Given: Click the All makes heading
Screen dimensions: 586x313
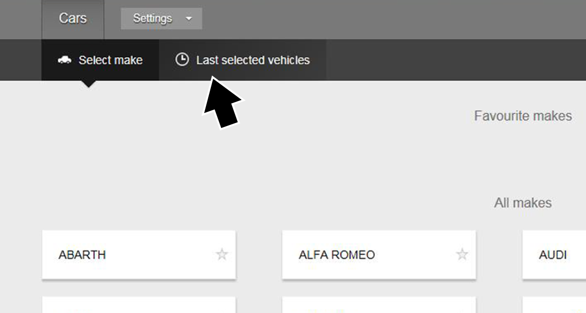Looking at the screenshot, I should 523,203.
